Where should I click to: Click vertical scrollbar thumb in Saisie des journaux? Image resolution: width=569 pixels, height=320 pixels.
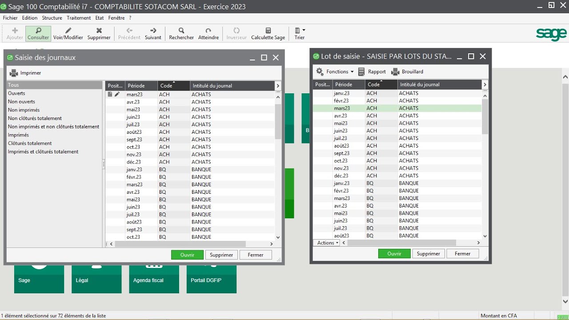pos(278,122)
